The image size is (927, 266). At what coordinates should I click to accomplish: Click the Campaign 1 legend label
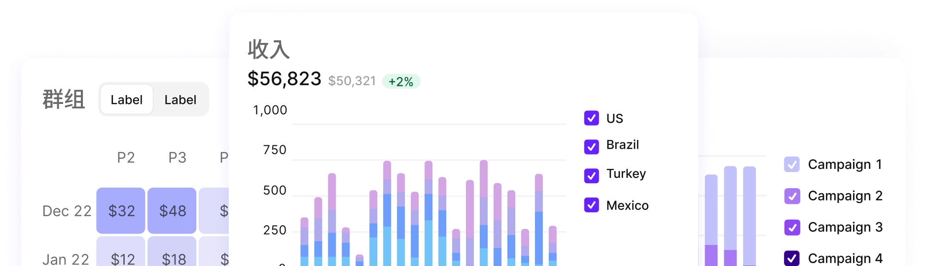(845, 165)
